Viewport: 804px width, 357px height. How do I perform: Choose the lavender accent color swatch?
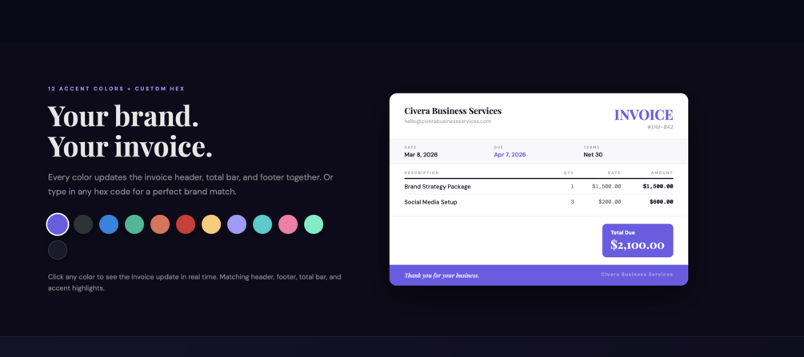[x=237, y=224]
